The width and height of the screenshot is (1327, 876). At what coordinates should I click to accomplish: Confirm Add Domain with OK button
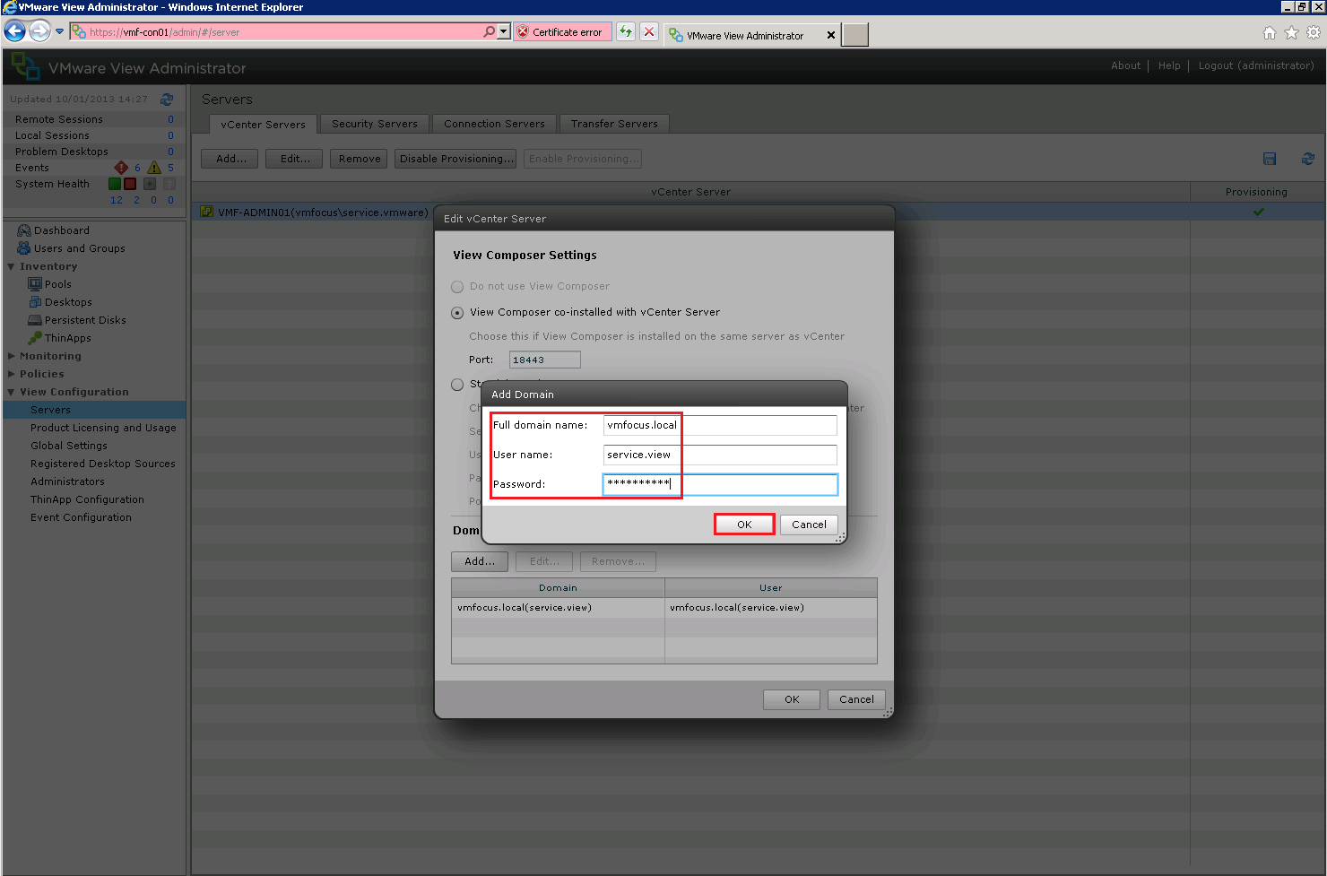click(744, 525)
